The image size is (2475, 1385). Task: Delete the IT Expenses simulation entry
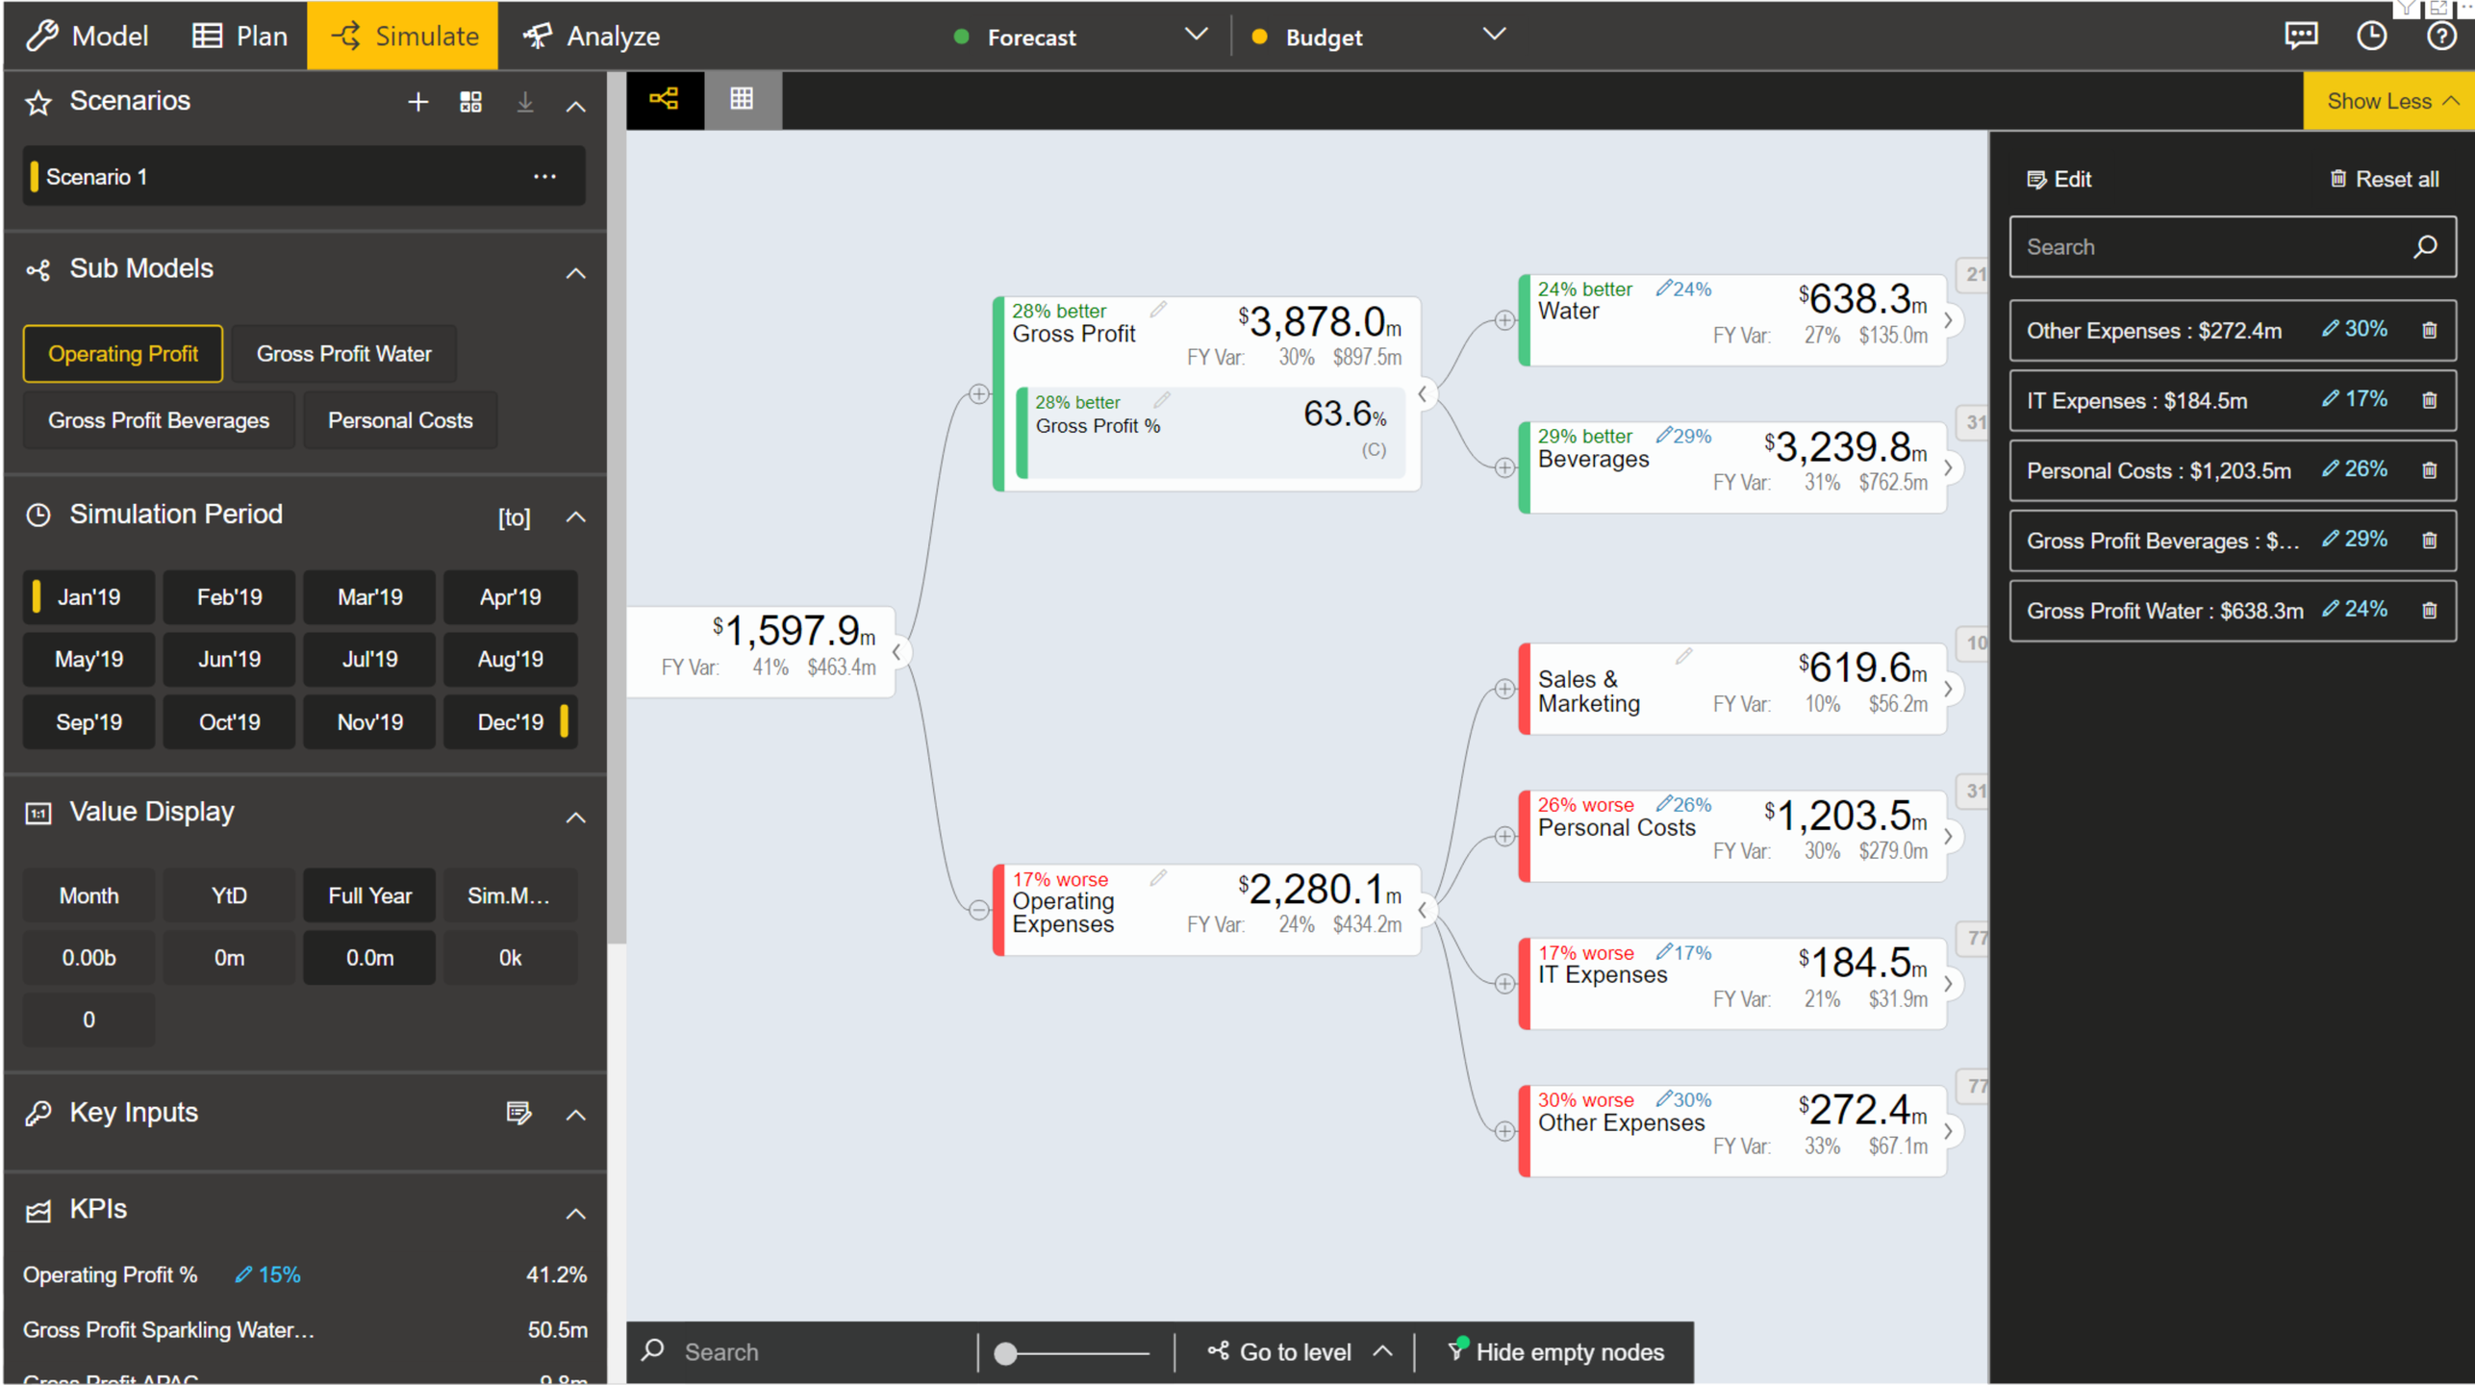tap(2430, 400)
